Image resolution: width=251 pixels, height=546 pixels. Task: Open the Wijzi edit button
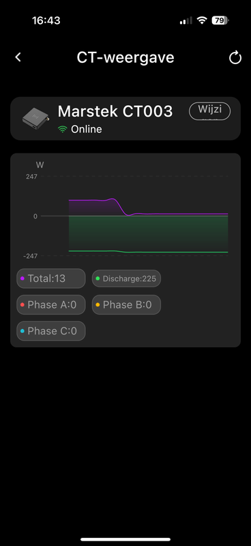tap(210, 111)
